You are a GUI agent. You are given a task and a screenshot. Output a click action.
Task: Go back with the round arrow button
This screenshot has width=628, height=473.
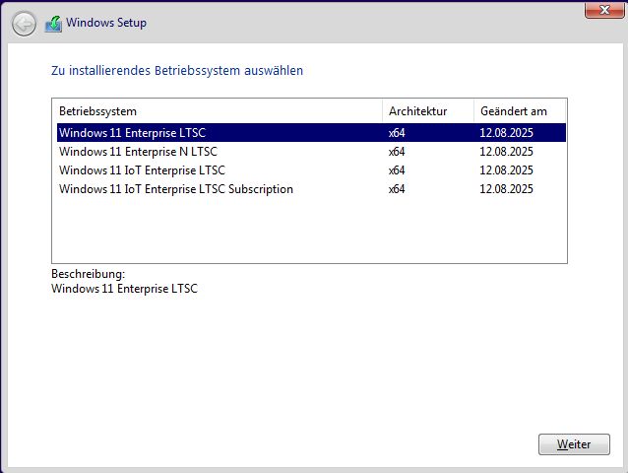coord(24,24)
